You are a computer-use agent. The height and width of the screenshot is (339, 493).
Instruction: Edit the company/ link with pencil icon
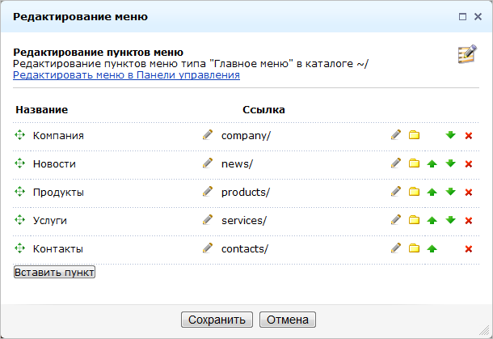[396, 135]
